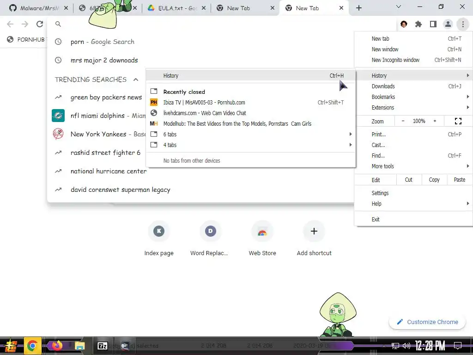Switch to the first New Tab tab
Viewport: 473px width, 355px height.
click(x=245, y=8)
